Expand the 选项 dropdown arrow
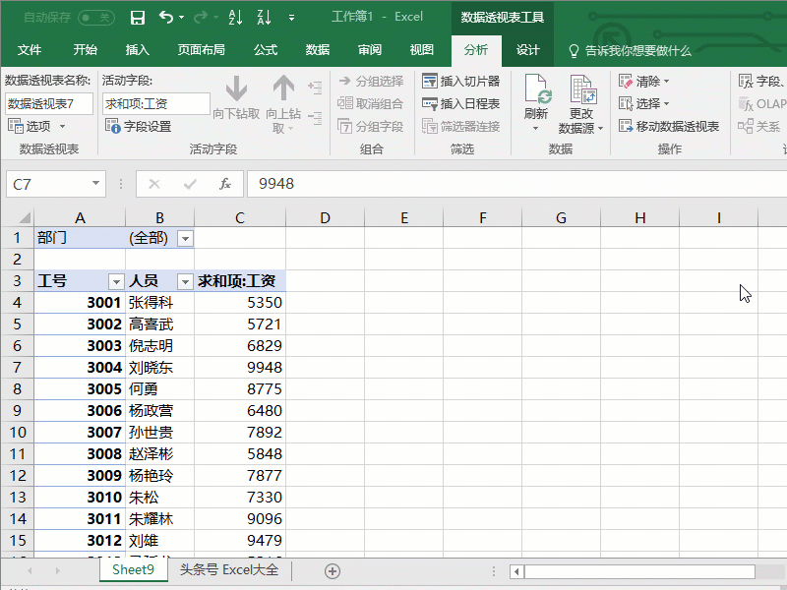 [62, 126]
